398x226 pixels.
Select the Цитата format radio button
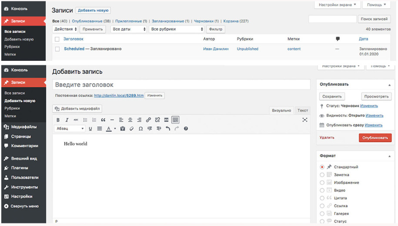(x=322, y=198)
